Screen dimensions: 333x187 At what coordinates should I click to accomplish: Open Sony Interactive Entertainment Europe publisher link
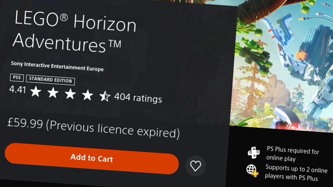point(57,66)
